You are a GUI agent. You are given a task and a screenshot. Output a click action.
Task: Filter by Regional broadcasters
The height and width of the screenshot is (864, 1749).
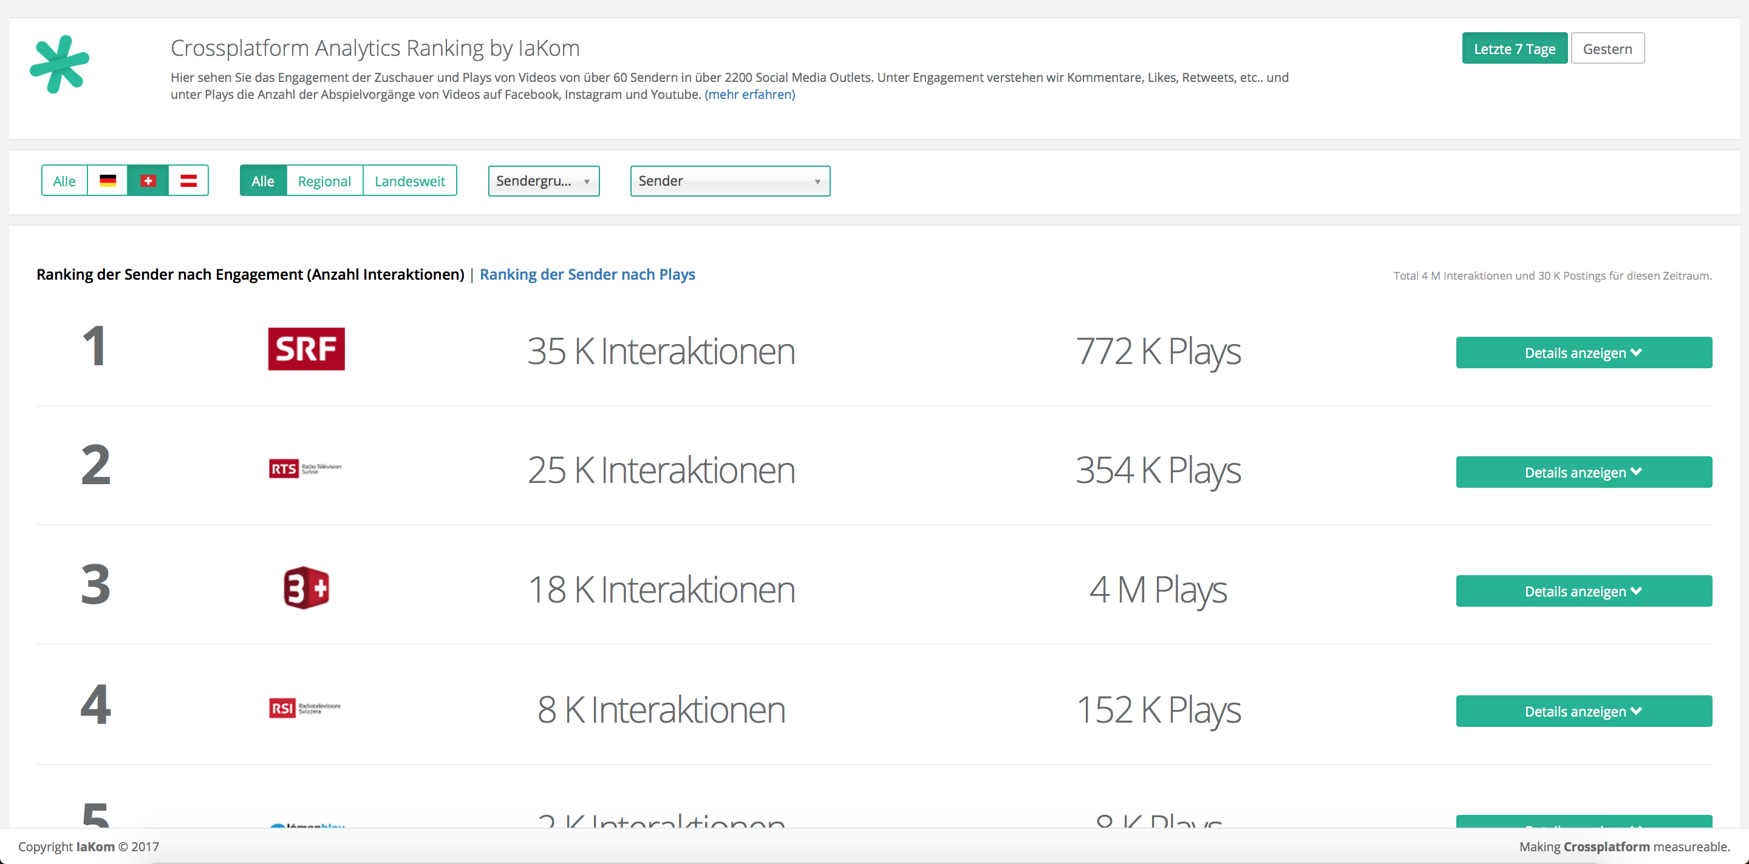[x=324, y=180]
